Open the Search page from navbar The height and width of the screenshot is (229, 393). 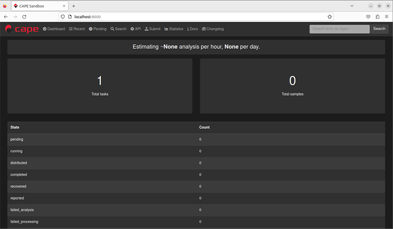pos(118,29)
